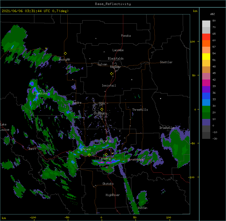
Task: Click yellow diamond marker near RockyMH
Action: [66, 54]
